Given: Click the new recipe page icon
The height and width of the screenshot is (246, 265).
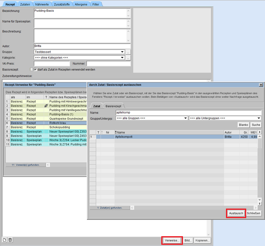Looking at the screenshot, I should pyautogui.click(x=4, y=240).
